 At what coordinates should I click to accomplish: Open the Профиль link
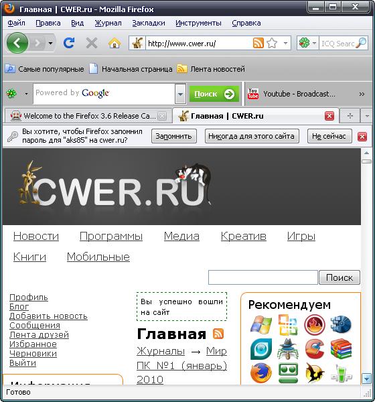pyautogui.click(x=29, y=297)
